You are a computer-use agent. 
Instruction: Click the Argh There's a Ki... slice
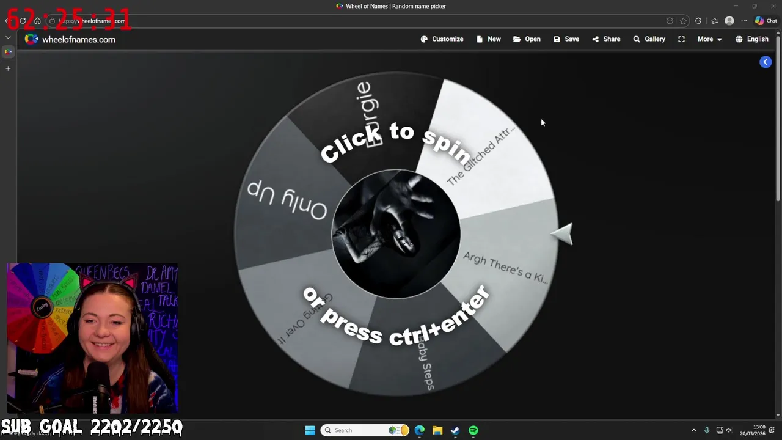[505, 268]
